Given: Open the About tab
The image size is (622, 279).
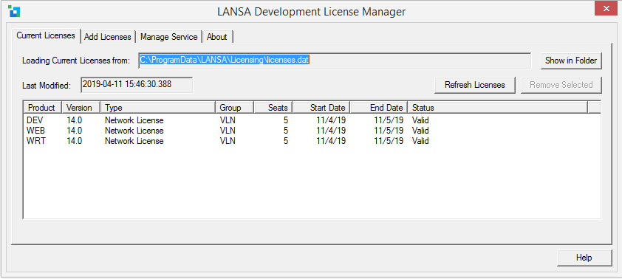Looking at the screenshot, I should pyautogui.click(x=217, y=37).
